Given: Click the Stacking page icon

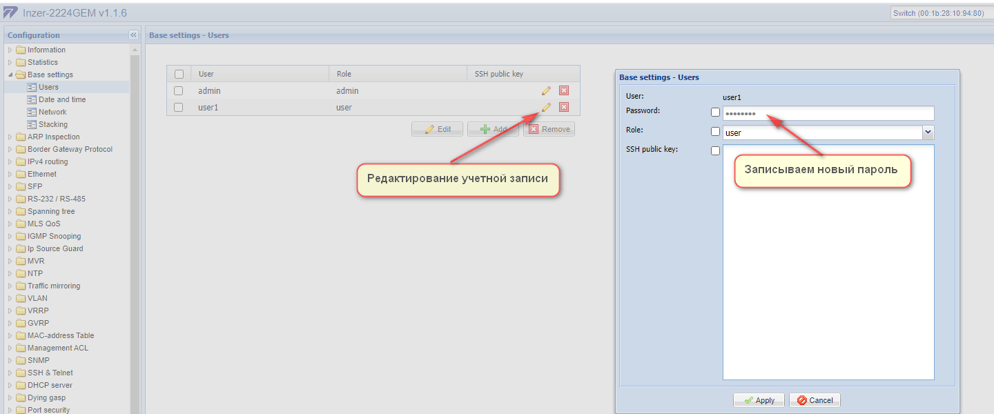Looking at the screenshot, I should tap(32, 124).
